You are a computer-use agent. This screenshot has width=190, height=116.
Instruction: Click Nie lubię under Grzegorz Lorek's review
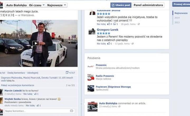coord(101,44)
